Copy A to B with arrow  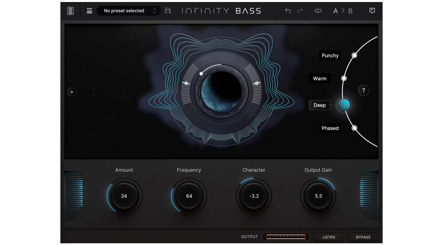(343, 11)
